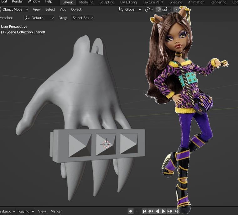Screen dimensions: 238x215
Task: Open the Edit menu
Action: [x=4, y=2]
